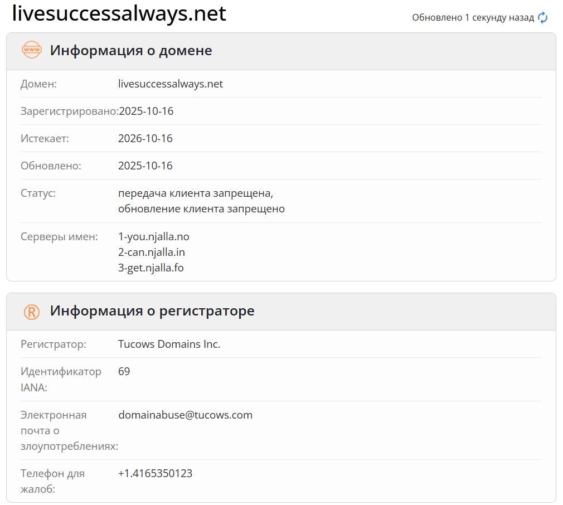This screenshot has width=563, height=505.
Task: Click the email domainabuse@tucows.com
Action: (x=185, y=415)
